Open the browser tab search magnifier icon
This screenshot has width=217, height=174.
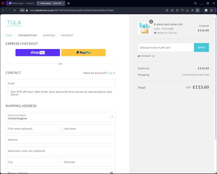tap(195, 3)
